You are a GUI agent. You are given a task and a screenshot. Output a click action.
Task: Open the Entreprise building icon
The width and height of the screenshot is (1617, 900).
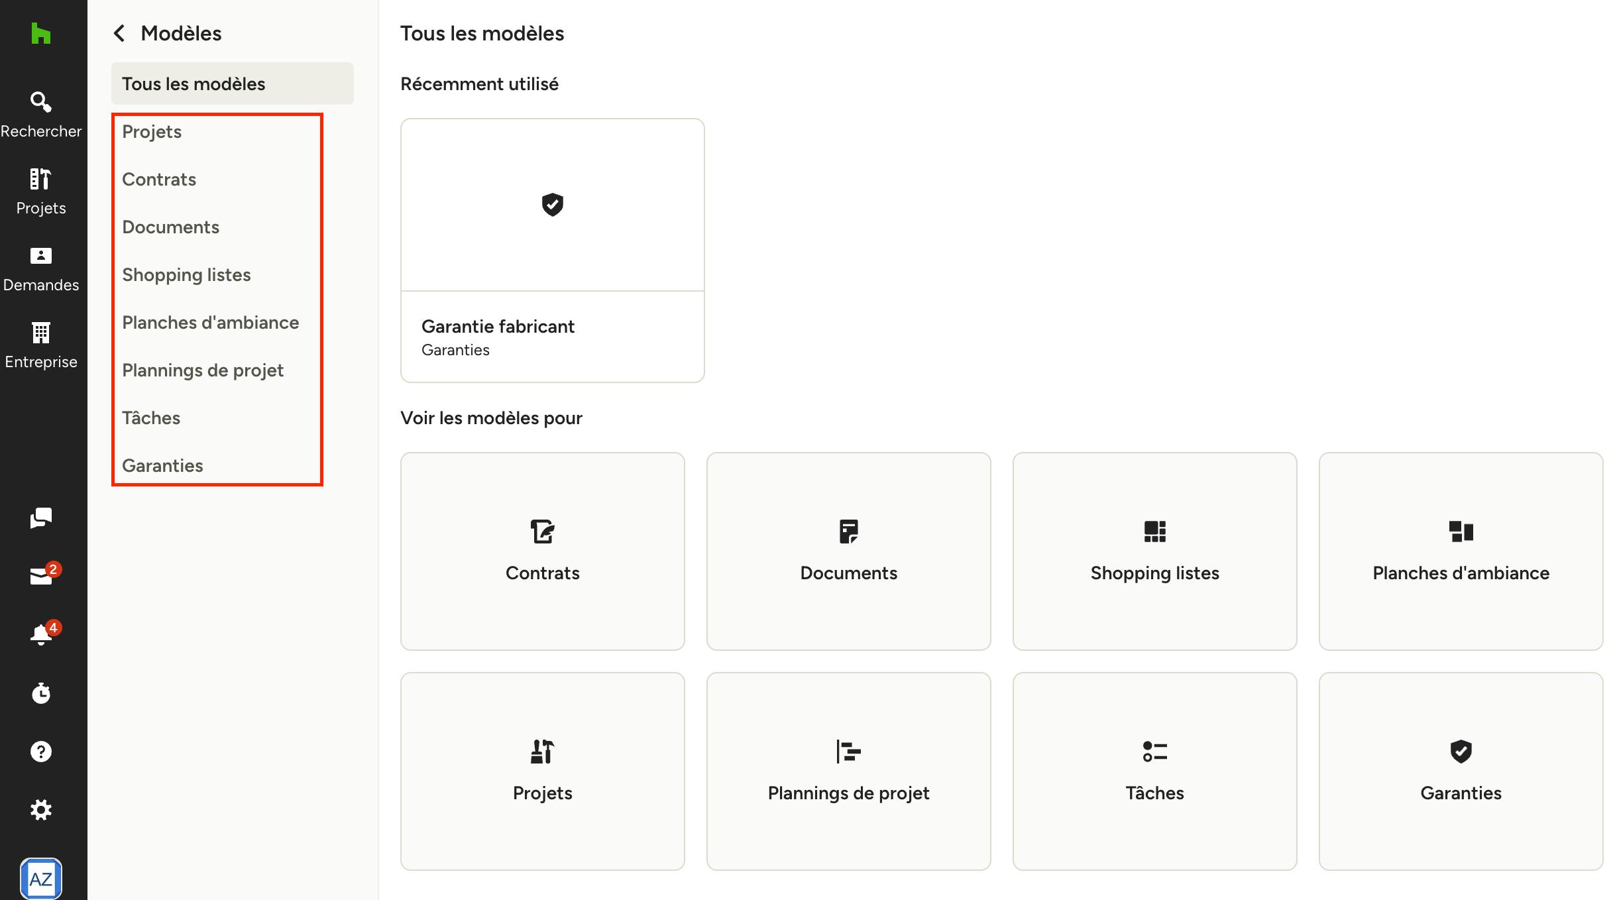(x=41, y=333)
